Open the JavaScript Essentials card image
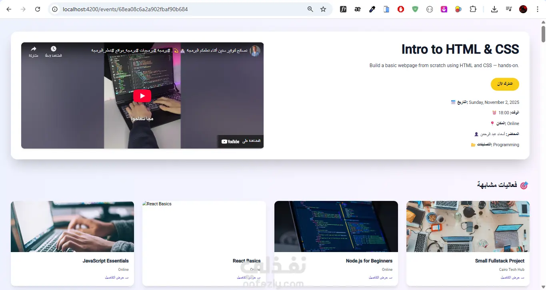Viewport: 546px width, 290px height. (x=72, y=226)
